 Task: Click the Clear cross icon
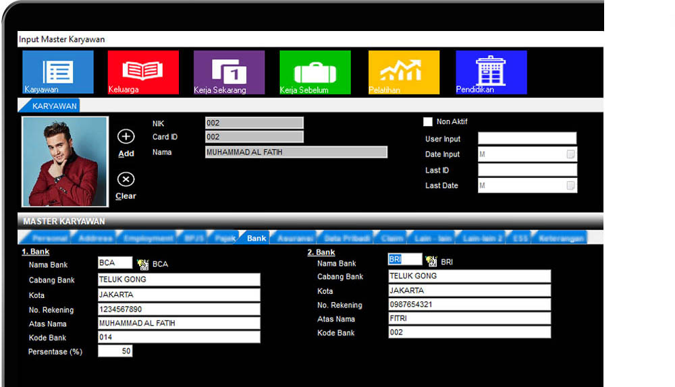pyautogui.click(x=126, y=179)
